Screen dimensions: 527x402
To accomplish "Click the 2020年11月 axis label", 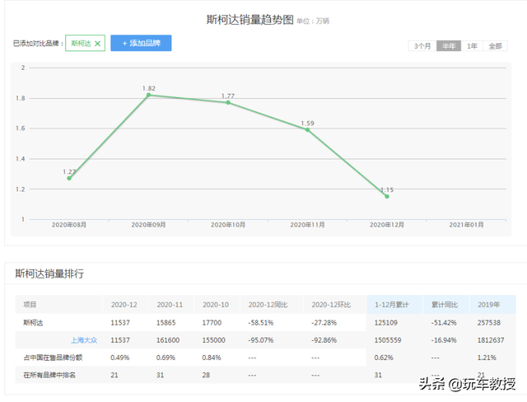I will tap(307, 225).
